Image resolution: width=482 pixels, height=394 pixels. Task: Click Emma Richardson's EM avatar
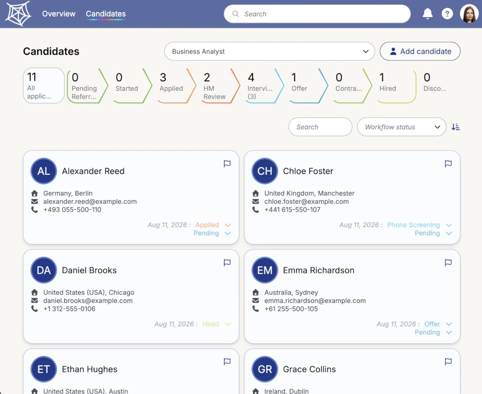265,270
